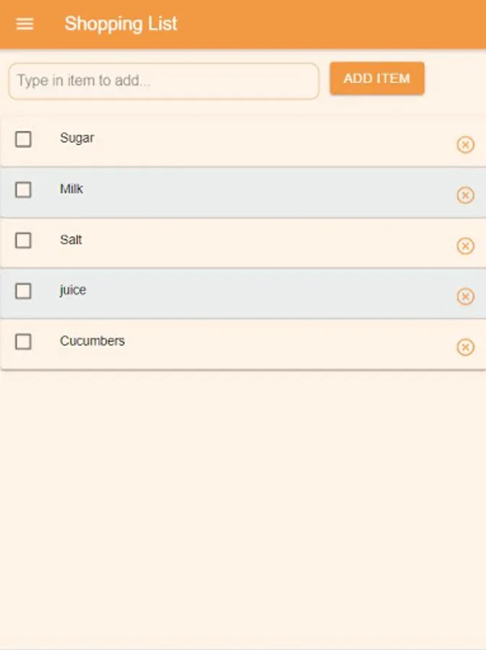Delete the Sugar item with its X icon
This screenshot has height=650, width=486.
[466, 145]
